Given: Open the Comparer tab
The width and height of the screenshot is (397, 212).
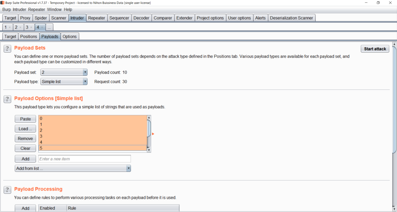Looking at the screenshot, I should click(163, 18).
